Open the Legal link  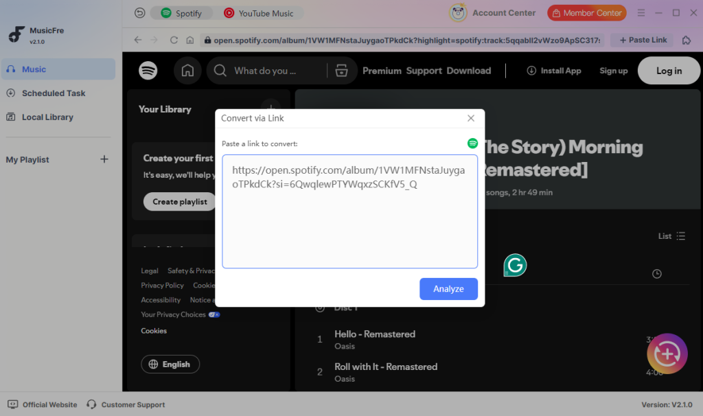point(149,270)
